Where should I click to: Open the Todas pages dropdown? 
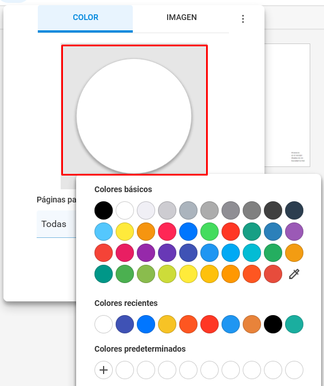click(x=57, y=224)
